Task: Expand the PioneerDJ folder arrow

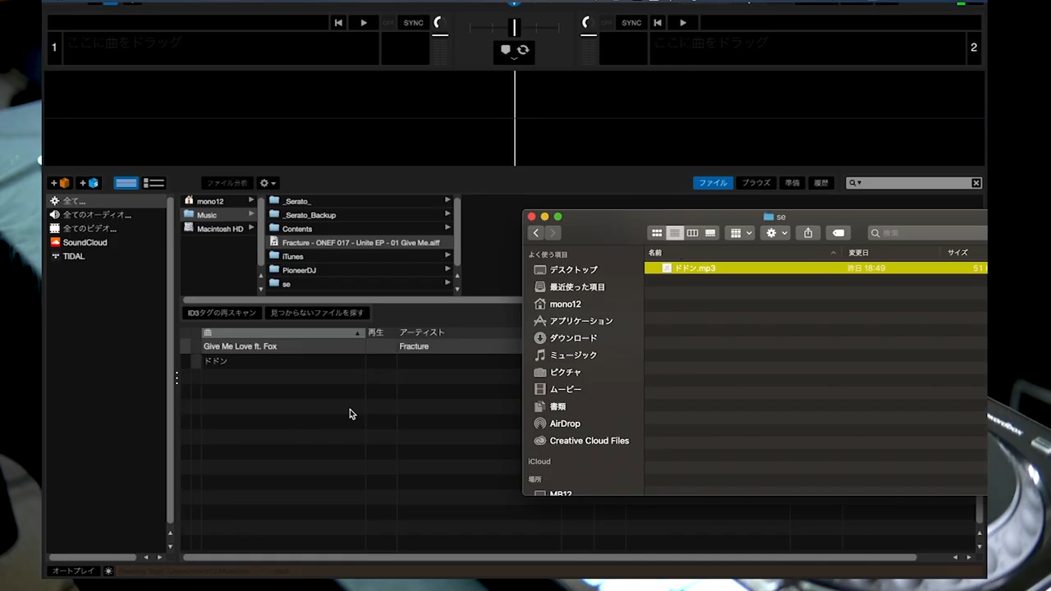Action: (x=447, y=269)
